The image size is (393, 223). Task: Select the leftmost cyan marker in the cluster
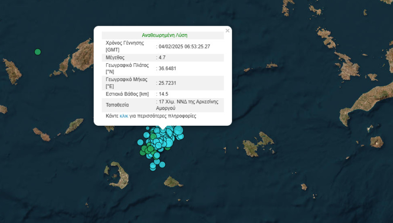140,142
